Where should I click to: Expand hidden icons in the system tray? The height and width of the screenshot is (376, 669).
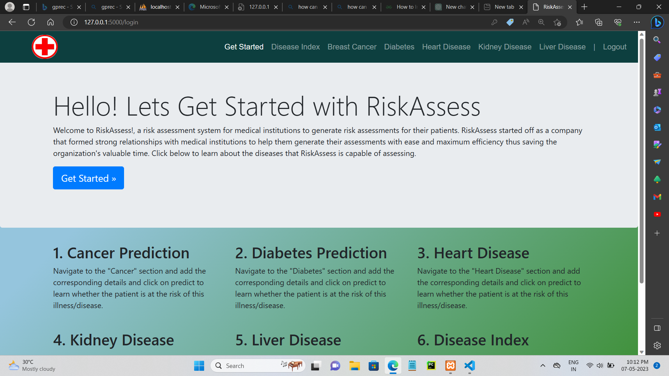tap(543, 366)
